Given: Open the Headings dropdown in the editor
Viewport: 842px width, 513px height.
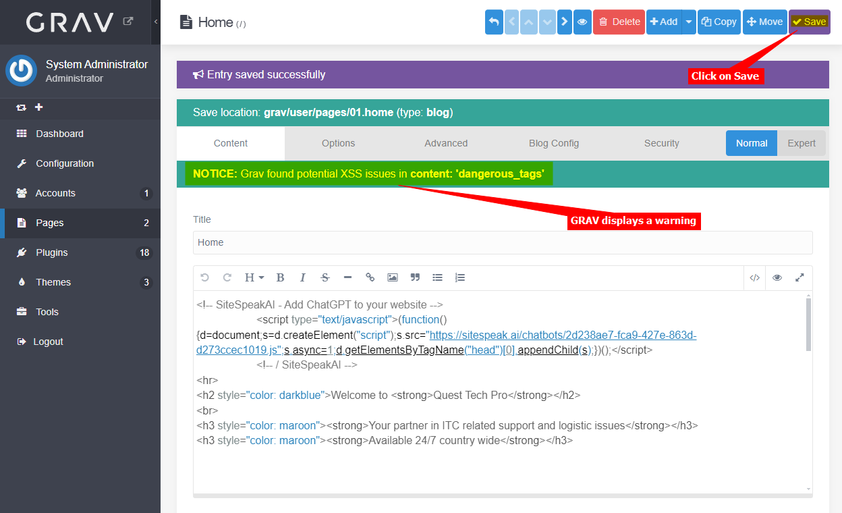Looking at the screenshot, I should pyautogui.click(x=254, y=277).
